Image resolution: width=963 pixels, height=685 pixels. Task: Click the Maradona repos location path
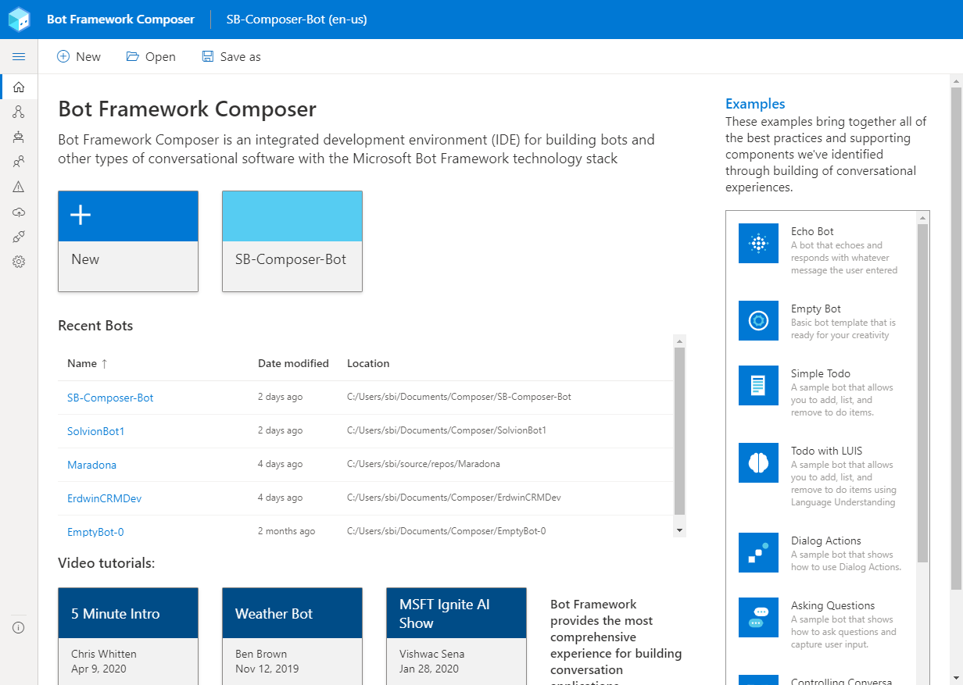point(424,464)
